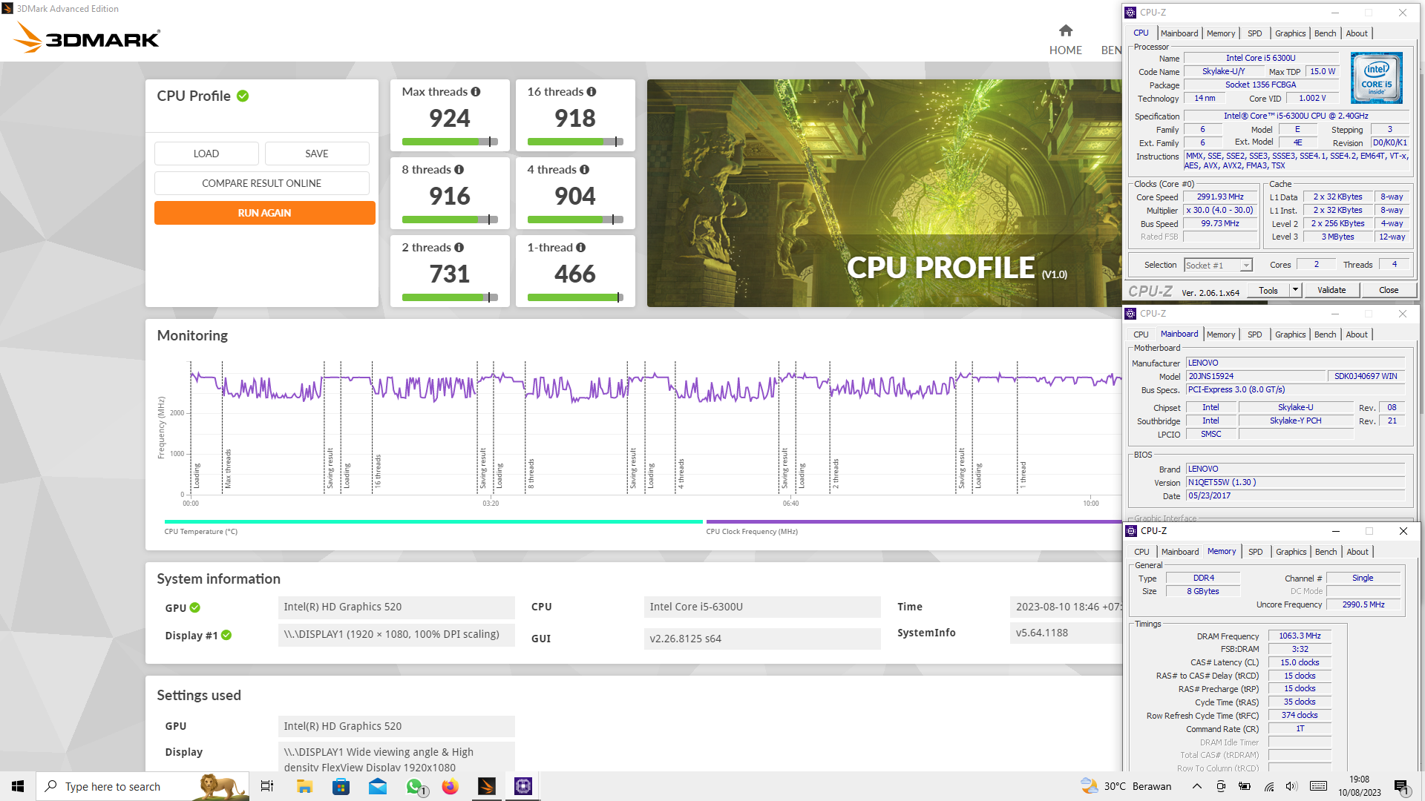Screen dimensions: 1425x801
Task: Open Graphics tab in middle CPU-Z window
Action: [x=1290, y=334]
